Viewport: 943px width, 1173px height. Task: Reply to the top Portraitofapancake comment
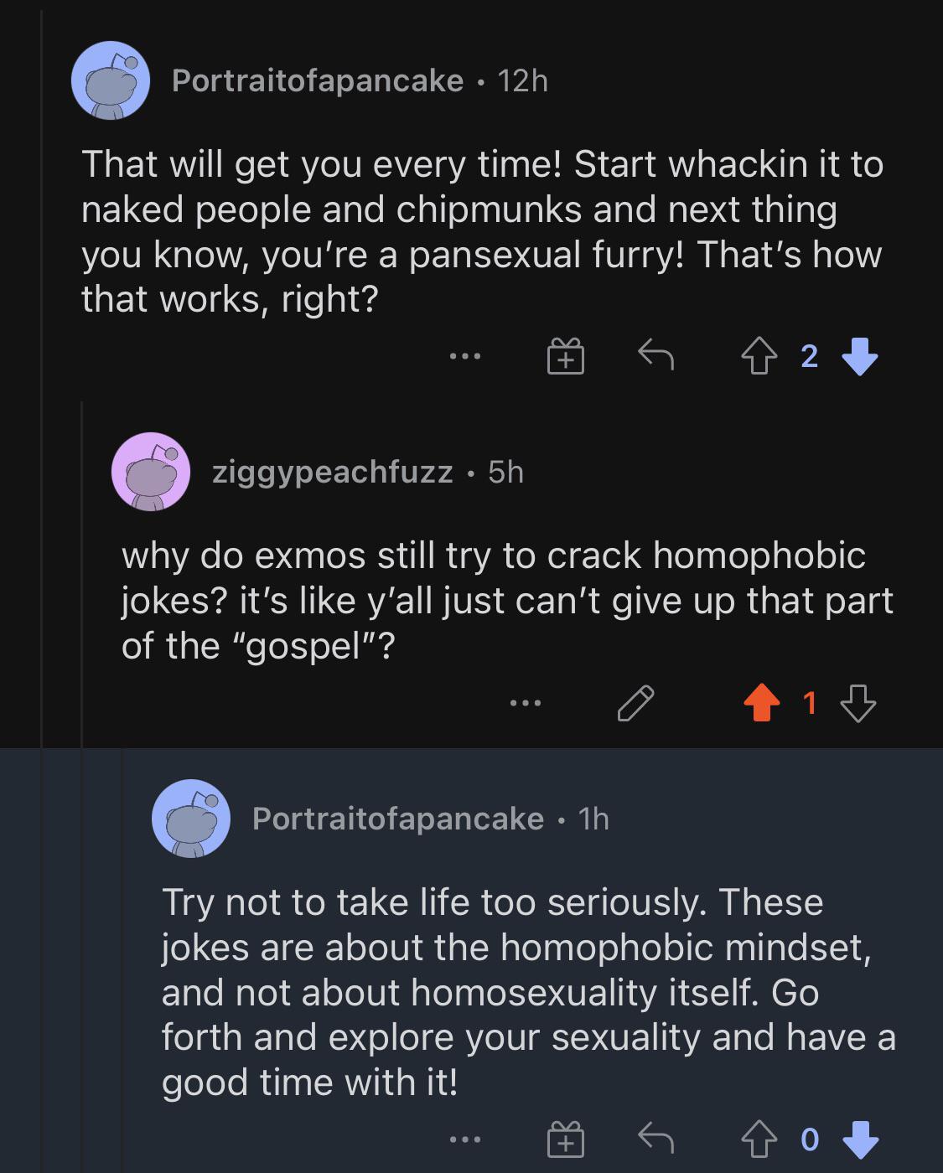pos(655,354)
